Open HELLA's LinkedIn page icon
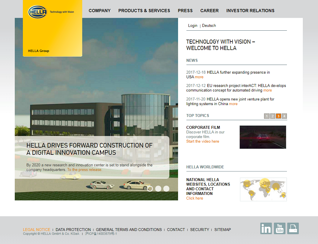Viewport: 318px width, 244px height. (266, 228)
